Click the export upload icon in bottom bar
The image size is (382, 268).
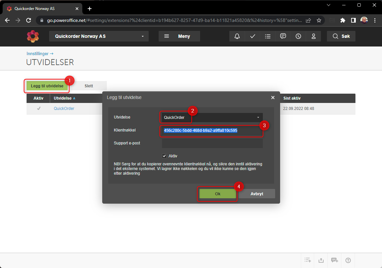321,260
